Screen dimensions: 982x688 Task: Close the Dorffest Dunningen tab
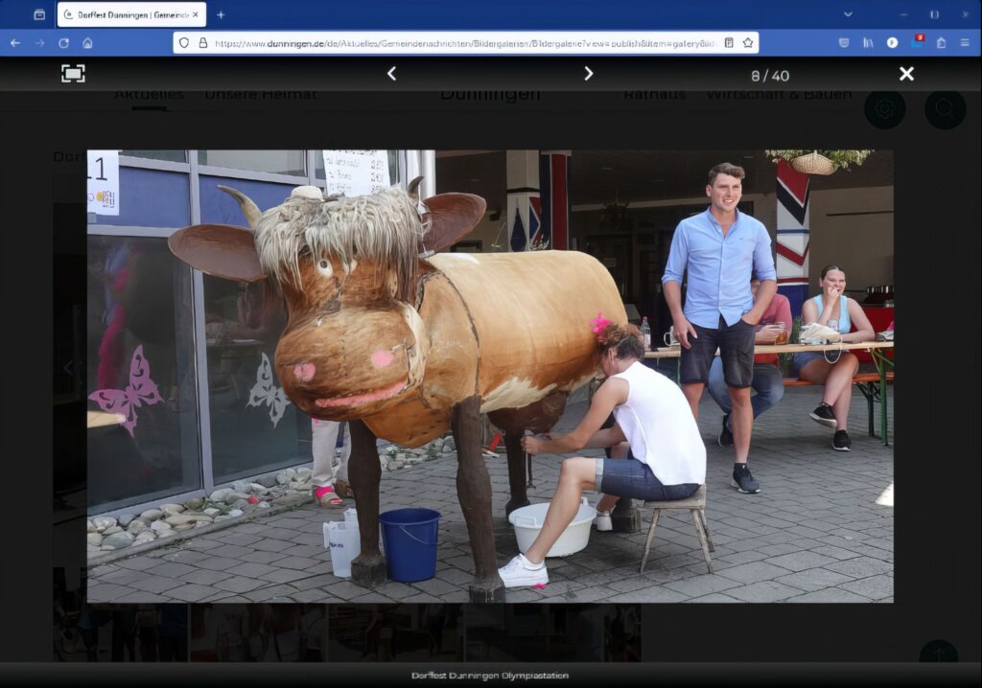196,15
